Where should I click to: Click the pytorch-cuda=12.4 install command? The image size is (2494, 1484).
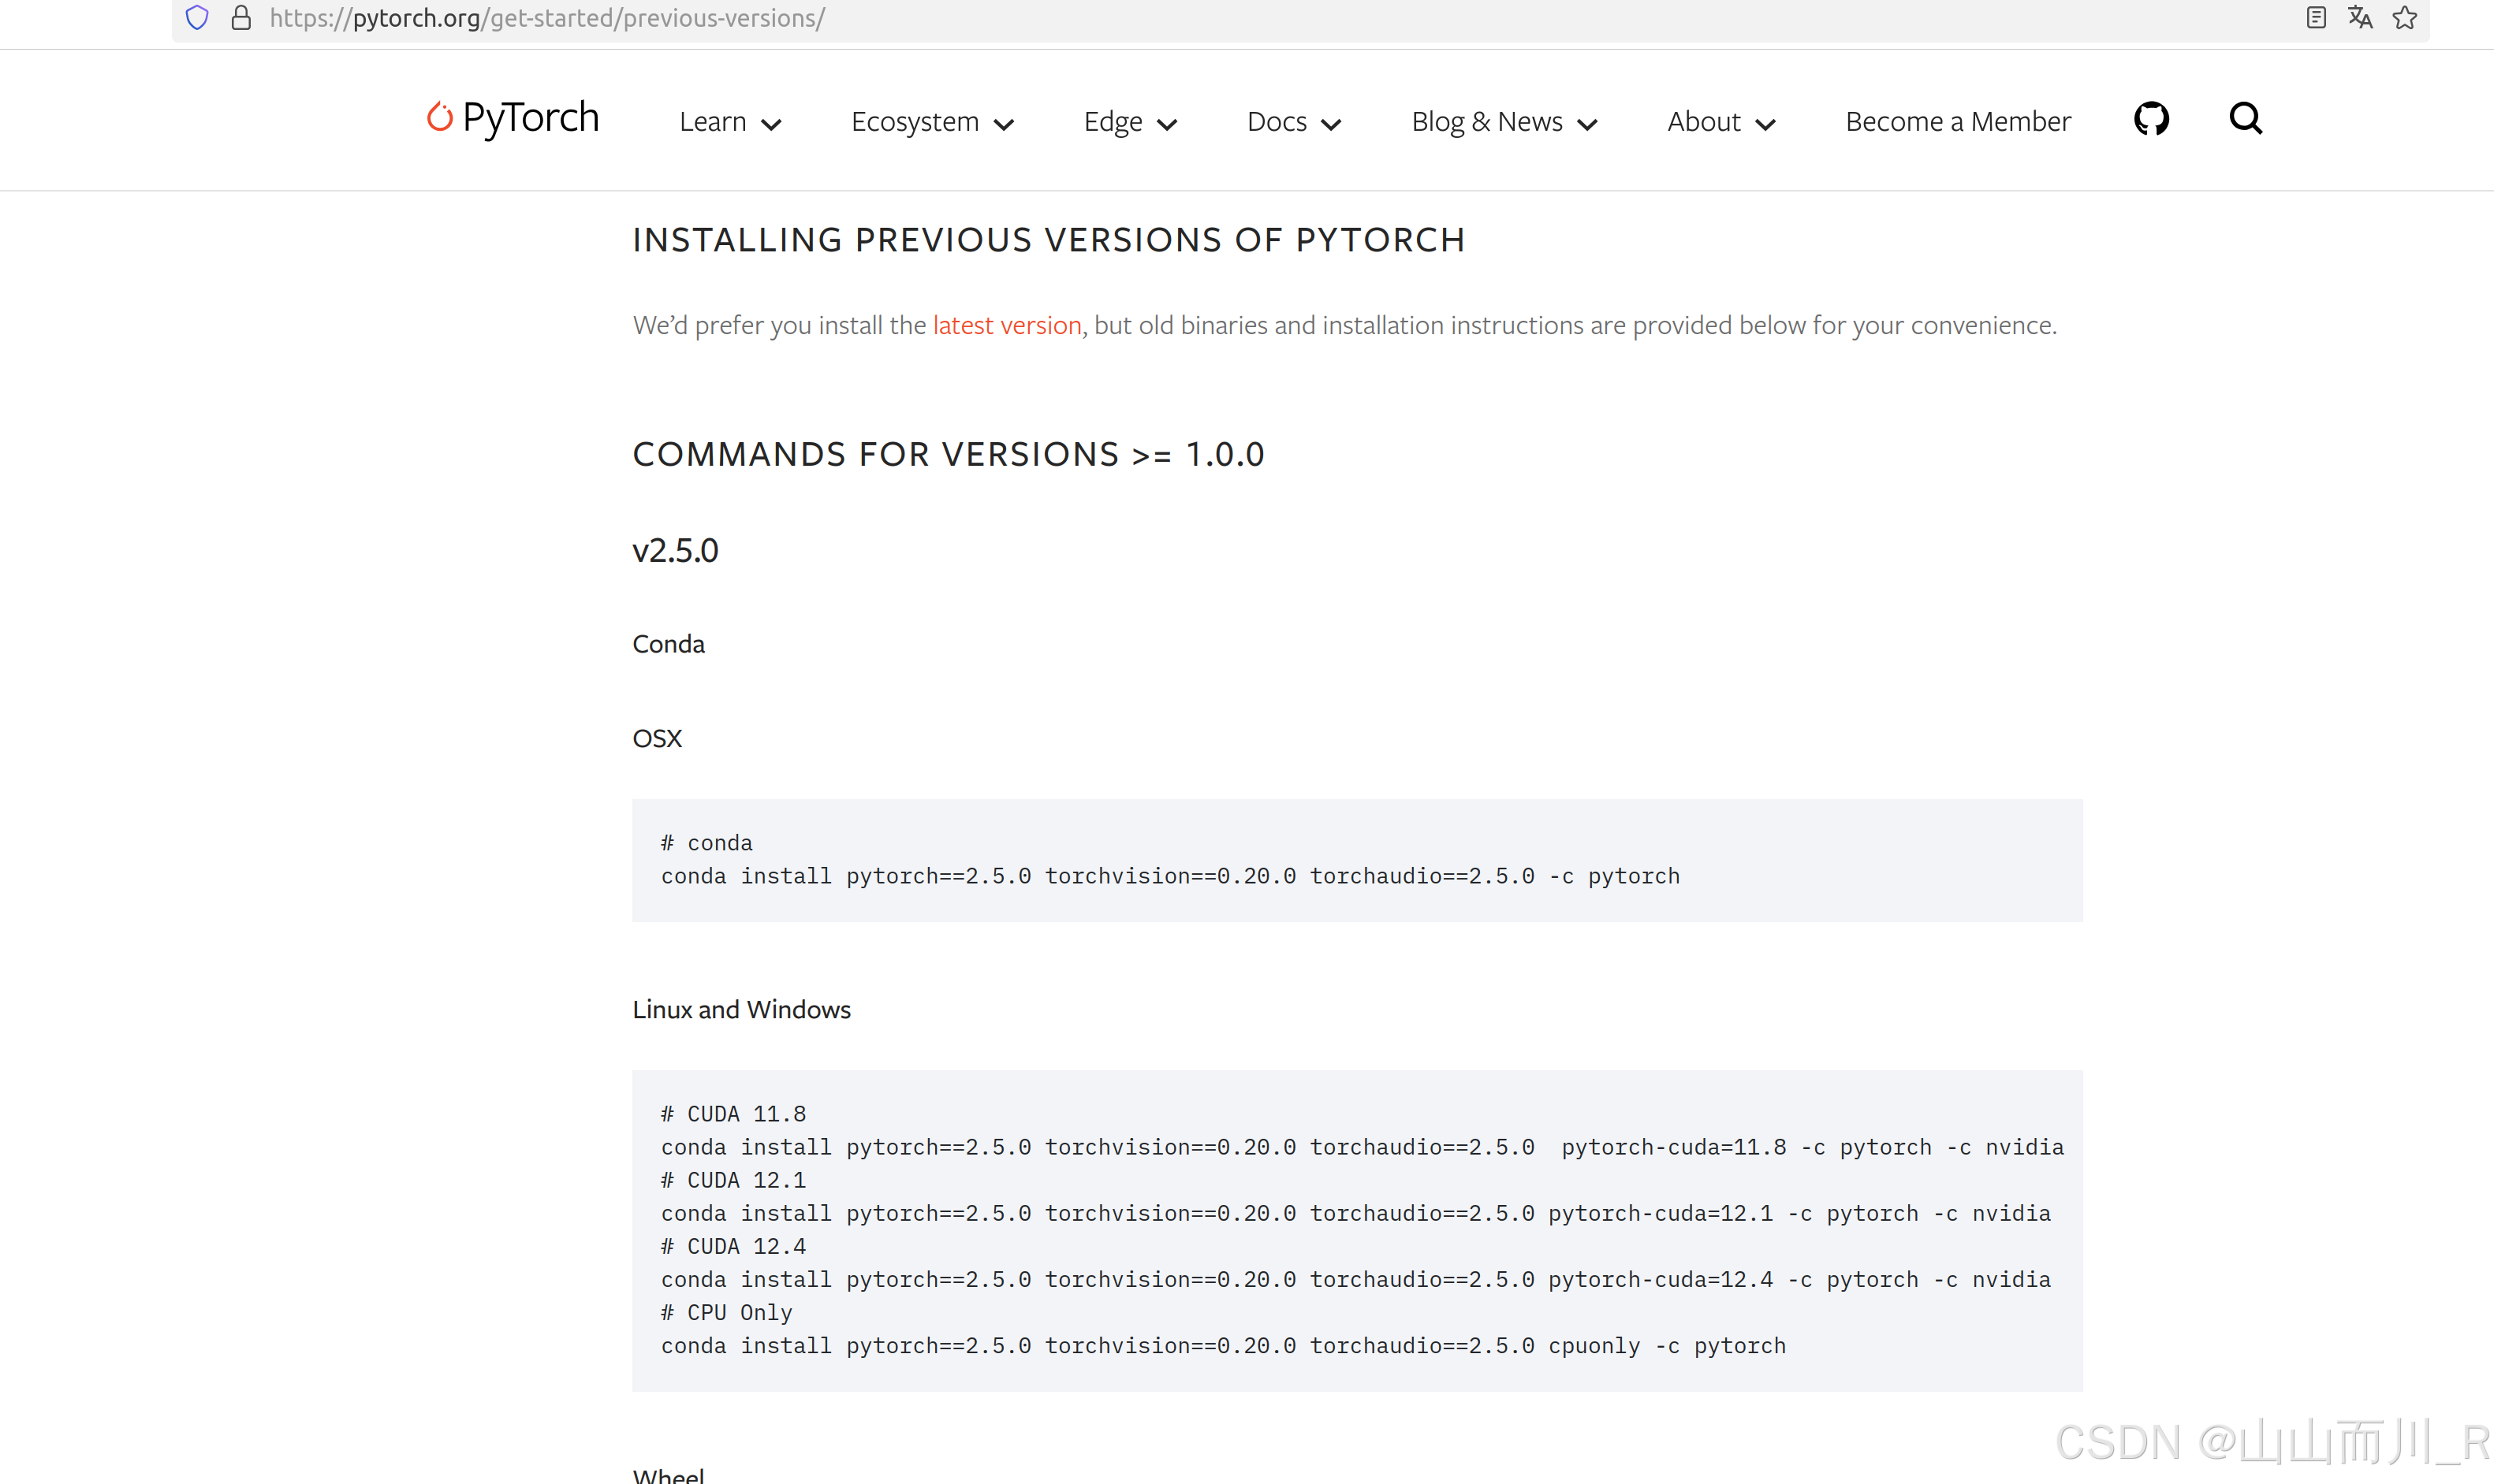[x=1355, y=1279]
